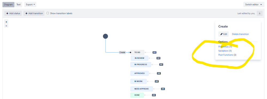
Task: Select the APPROVED status
Action: (x=140, y=73)
